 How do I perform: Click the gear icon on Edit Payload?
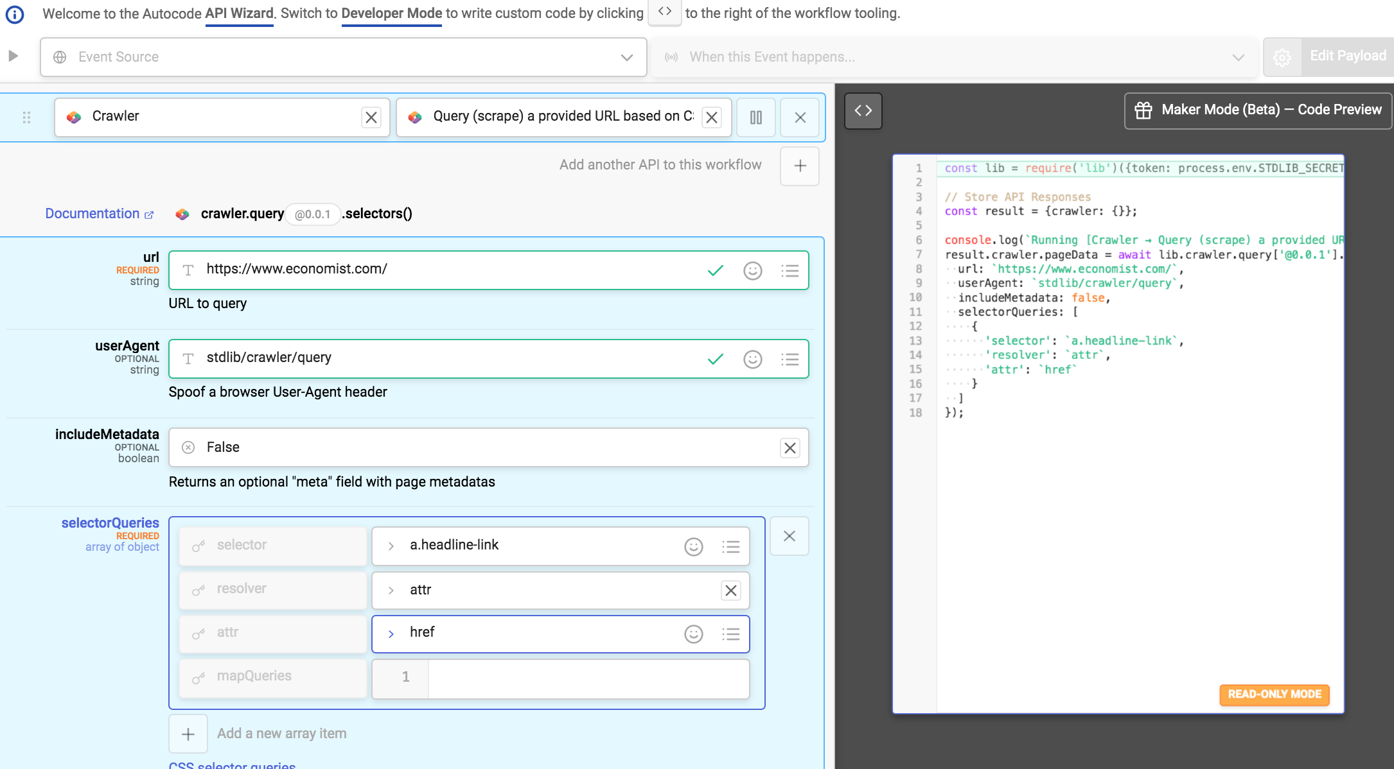tap(1282, 57)
